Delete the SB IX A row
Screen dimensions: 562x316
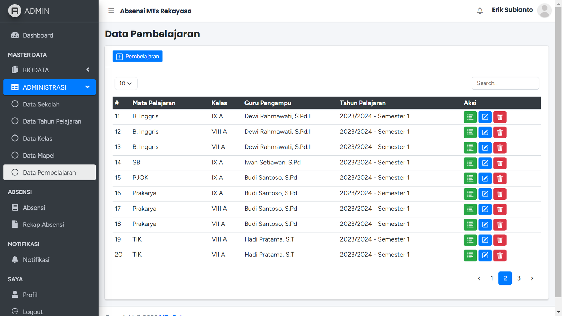click(x=499, y=163)
